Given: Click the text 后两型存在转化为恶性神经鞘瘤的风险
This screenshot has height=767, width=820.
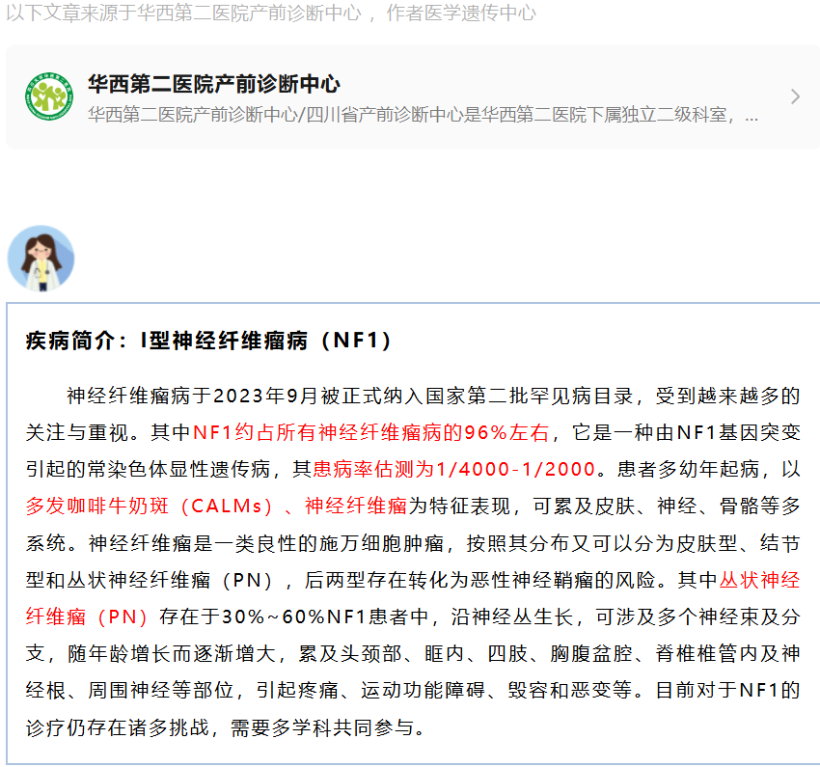Looking at the screenshot, I should coord(479,580).
